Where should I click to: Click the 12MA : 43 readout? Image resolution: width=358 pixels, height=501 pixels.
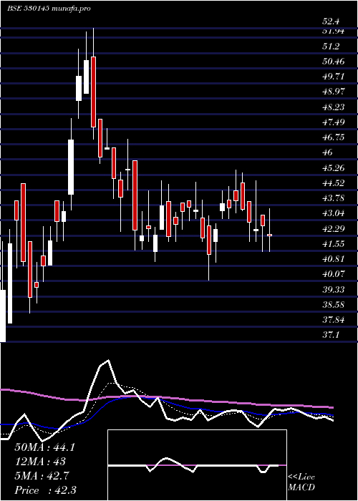40,462
